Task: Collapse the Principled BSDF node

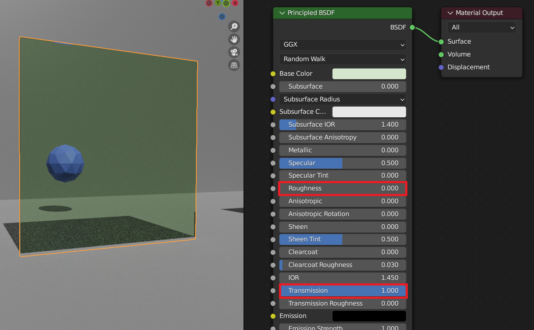Action: (282, 13)
